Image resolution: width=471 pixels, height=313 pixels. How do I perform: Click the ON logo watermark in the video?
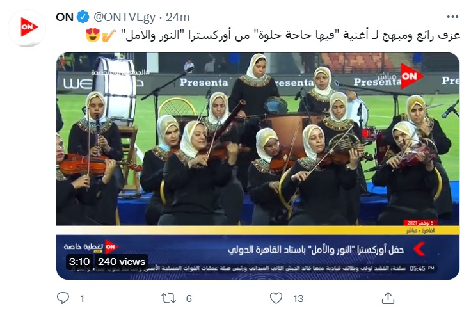(410, 76)
